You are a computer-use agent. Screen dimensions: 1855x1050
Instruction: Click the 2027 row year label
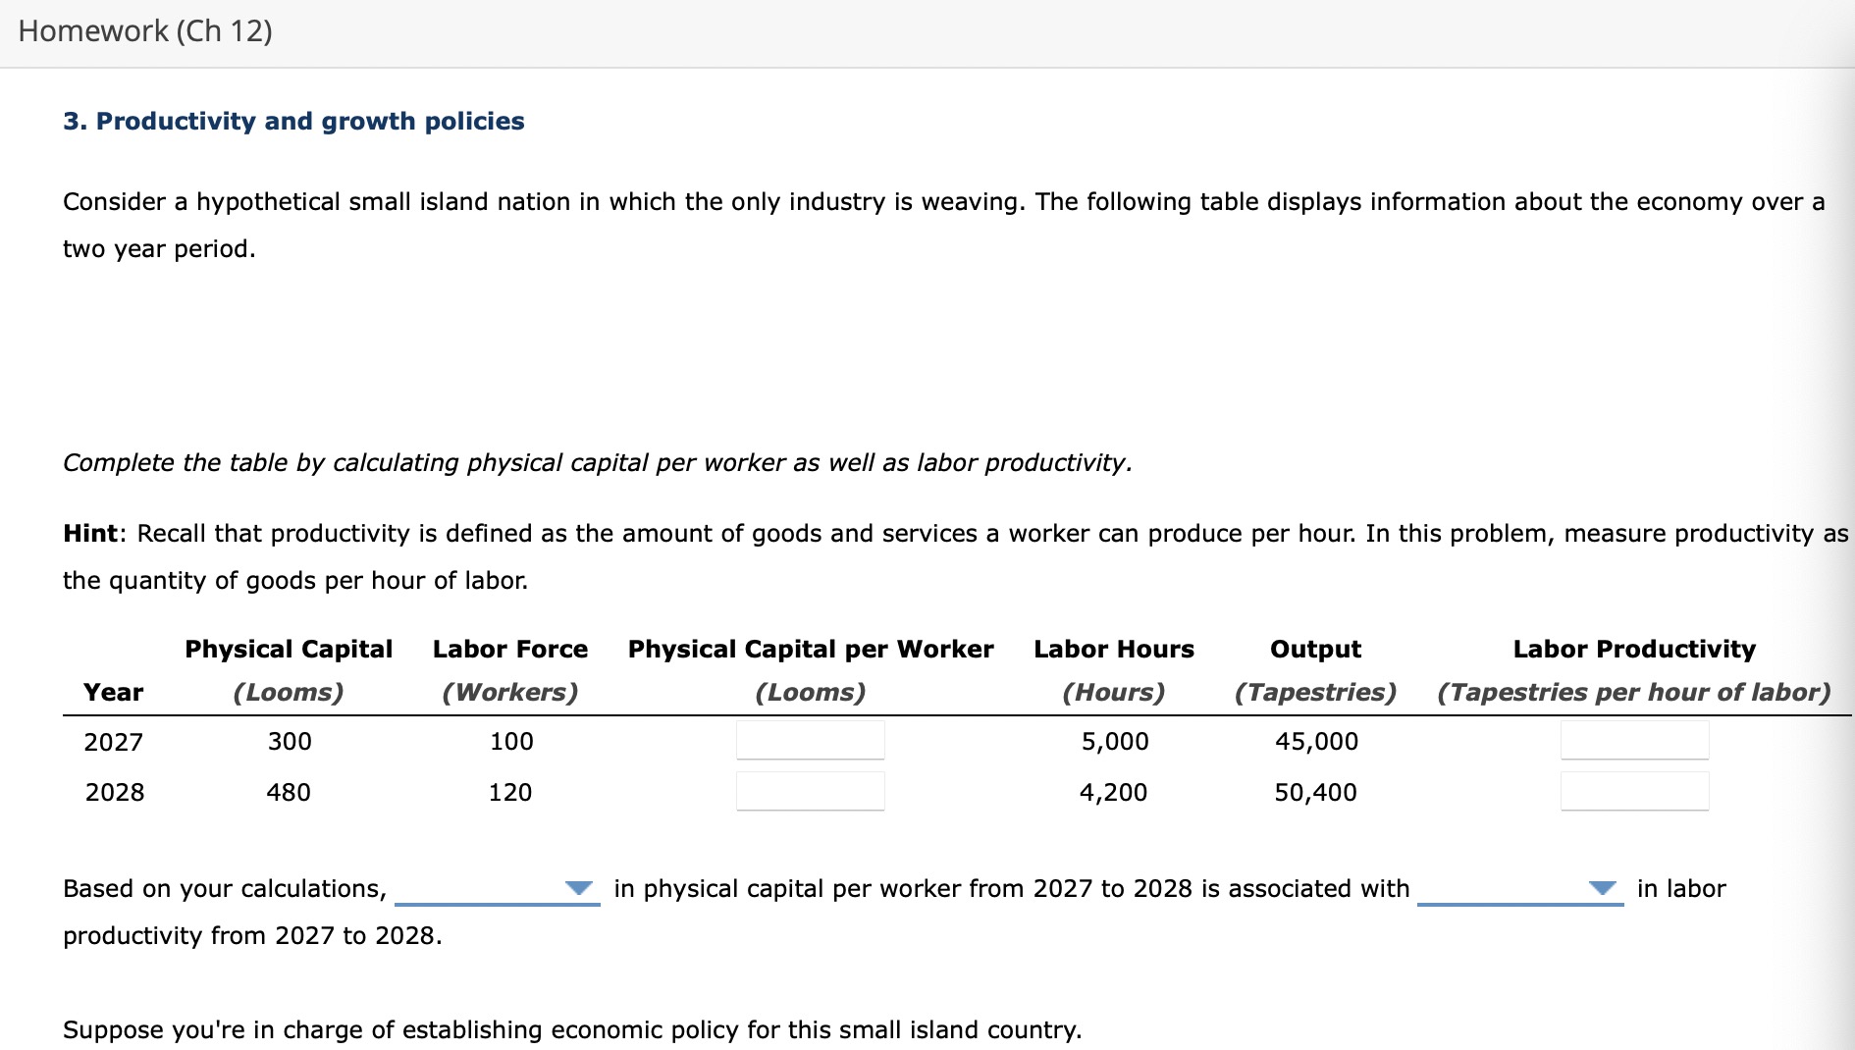coord(113,742)
